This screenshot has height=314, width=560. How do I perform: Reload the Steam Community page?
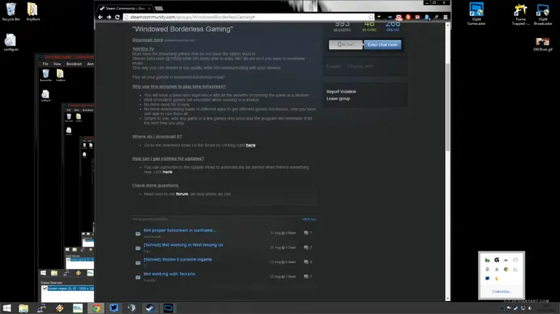coord(117,17)
